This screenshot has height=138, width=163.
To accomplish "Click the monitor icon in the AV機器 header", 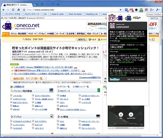I will (98, 116).
